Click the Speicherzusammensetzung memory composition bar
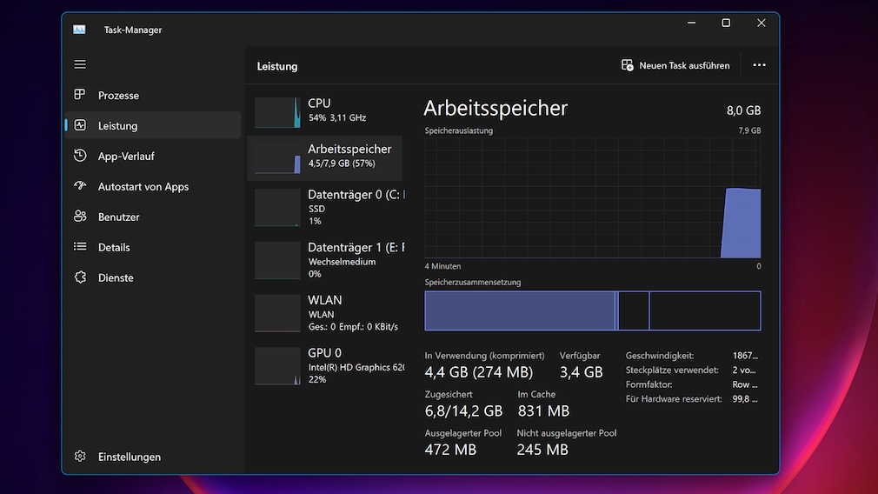 point(592,310)
